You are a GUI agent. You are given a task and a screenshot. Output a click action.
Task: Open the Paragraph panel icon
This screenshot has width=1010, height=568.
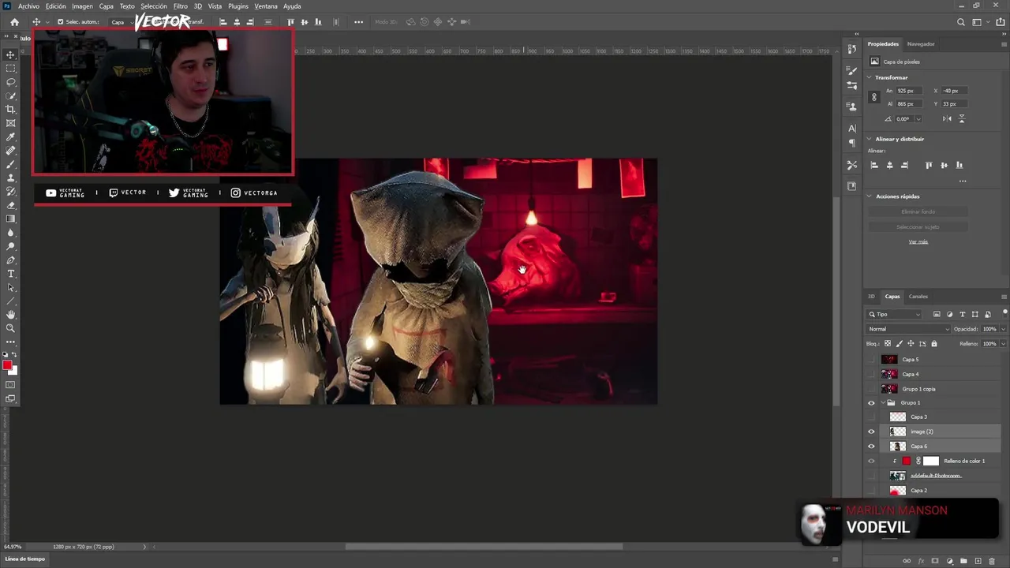coord(852,143)
